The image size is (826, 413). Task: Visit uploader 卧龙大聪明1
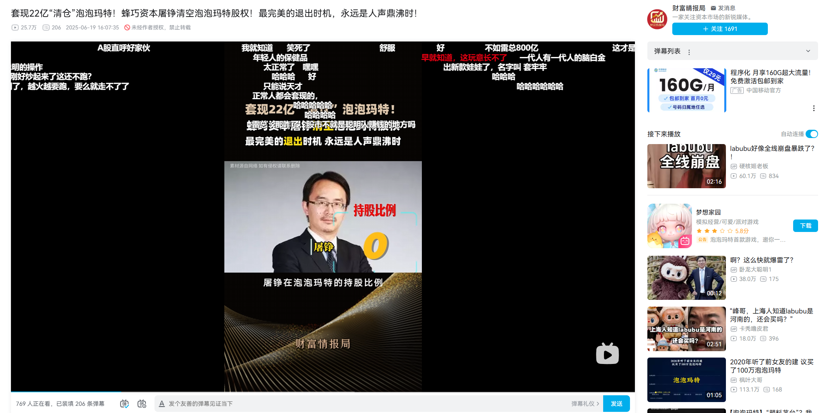point(755,270)
